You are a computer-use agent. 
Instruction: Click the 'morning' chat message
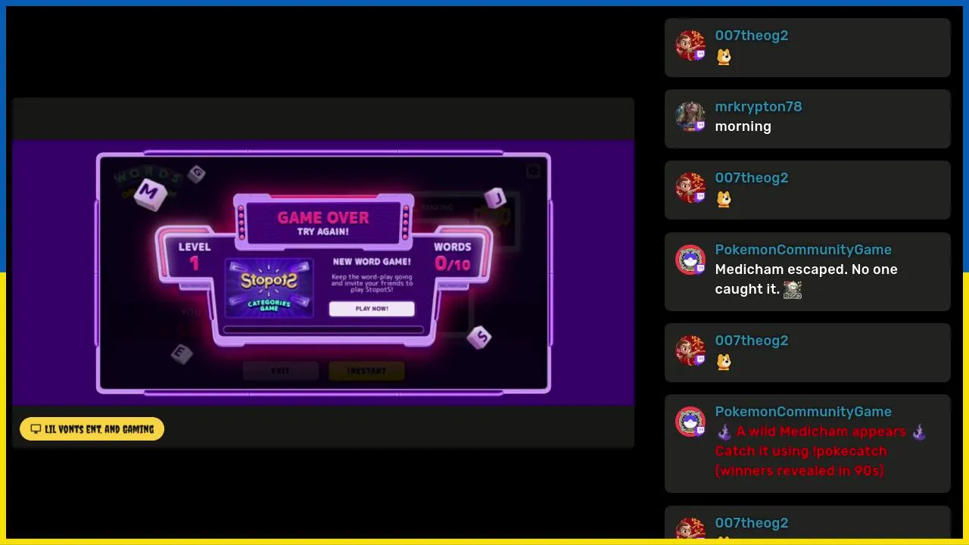(x=743, y=126)
